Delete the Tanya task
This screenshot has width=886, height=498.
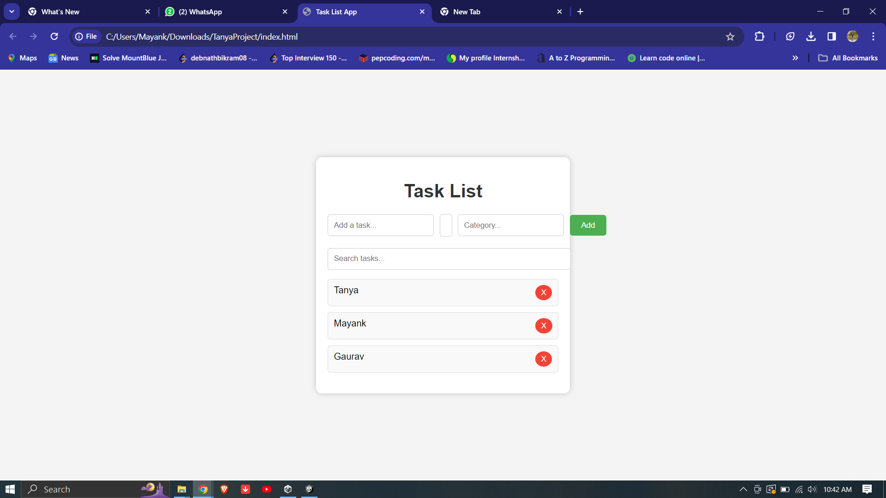pos(543,292)
